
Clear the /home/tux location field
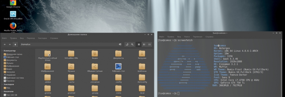coord(120,44)
